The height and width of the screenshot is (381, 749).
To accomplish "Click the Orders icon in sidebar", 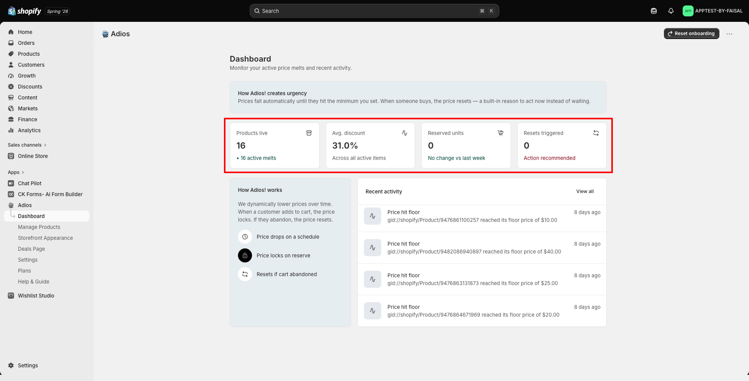I will pyautogui.click(x=11, y=43).
